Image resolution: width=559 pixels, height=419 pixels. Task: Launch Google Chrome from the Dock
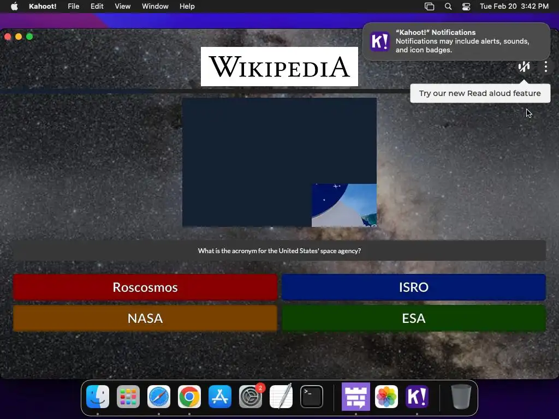point(189,397)
